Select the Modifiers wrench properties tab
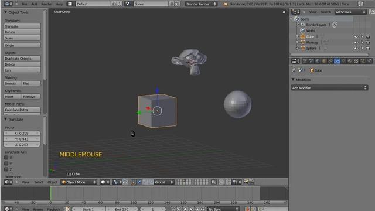 [x=337, y=61]
